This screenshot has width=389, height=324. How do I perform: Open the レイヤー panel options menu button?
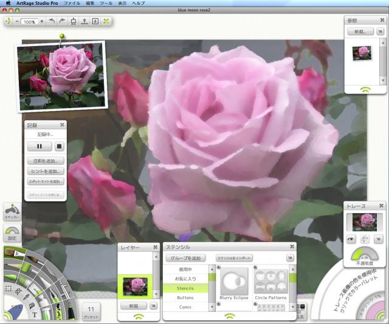coord(153,306)
